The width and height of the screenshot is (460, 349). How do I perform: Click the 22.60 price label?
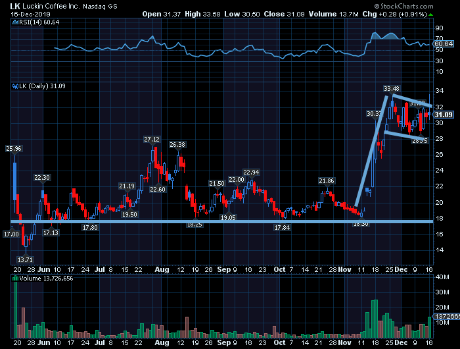coord(158,190)
